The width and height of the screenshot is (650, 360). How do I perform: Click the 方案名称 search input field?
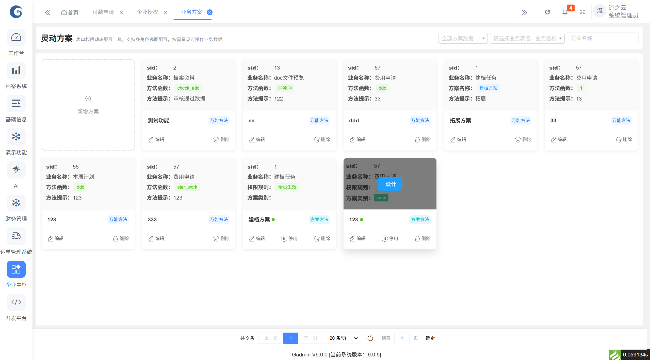coord(602,38)
